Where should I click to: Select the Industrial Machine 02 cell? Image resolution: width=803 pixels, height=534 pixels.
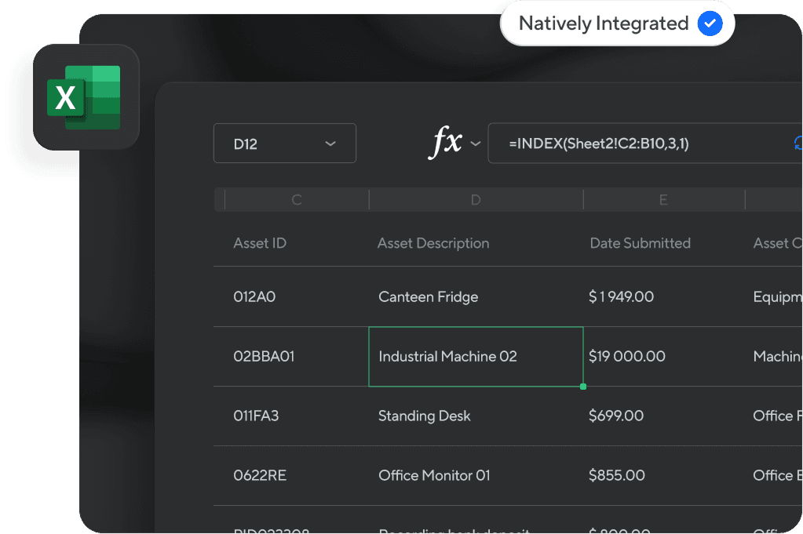(x=476, y=357)
